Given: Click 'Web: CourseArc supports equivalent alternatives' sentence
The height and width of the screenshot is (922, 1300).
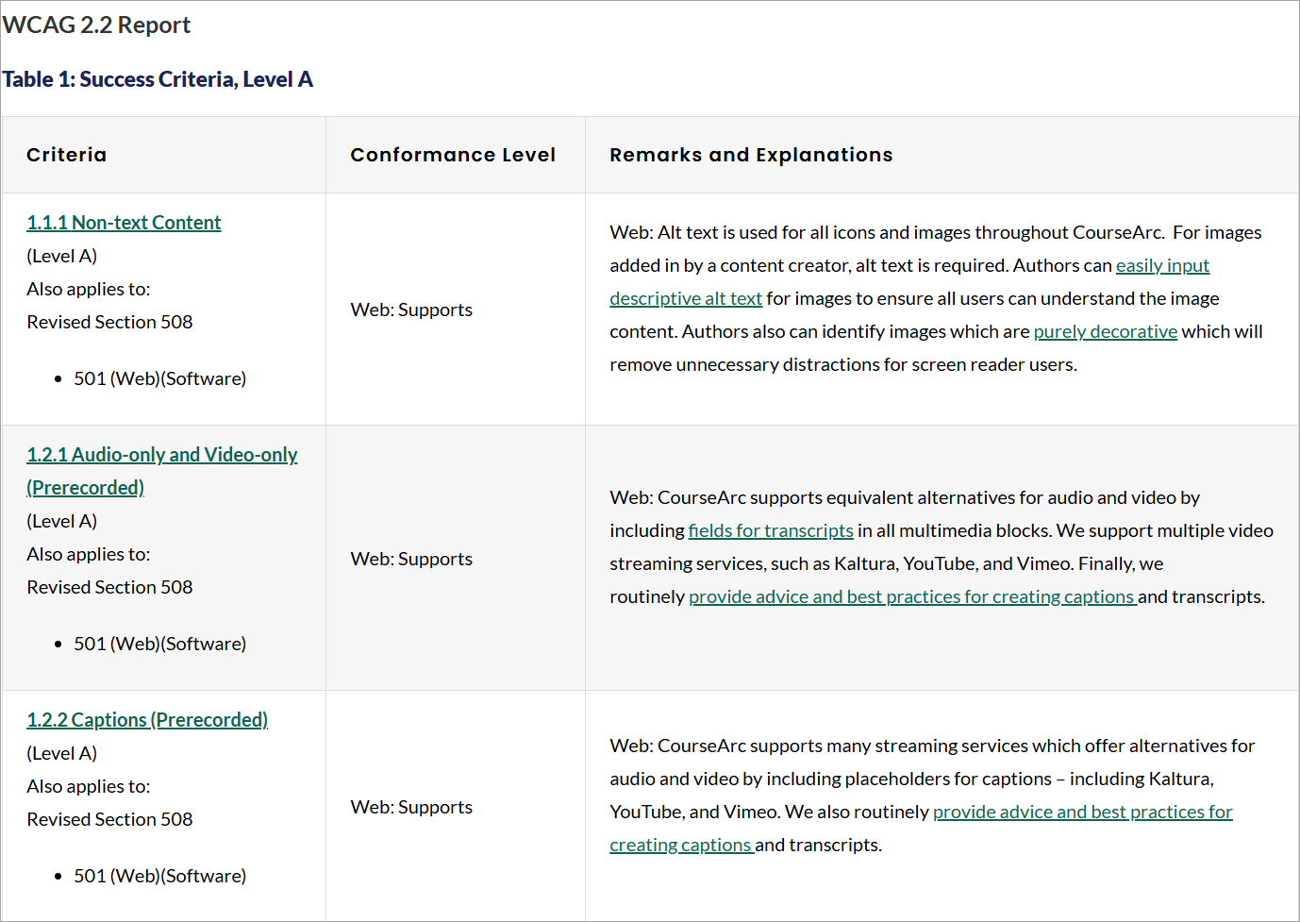Looking at the screenshot, I should tap(905, 498).
